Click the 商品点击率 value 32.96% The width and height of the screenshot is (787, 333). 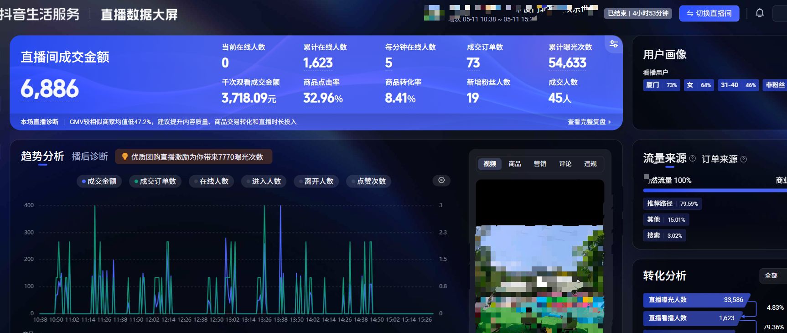(323, 98)
